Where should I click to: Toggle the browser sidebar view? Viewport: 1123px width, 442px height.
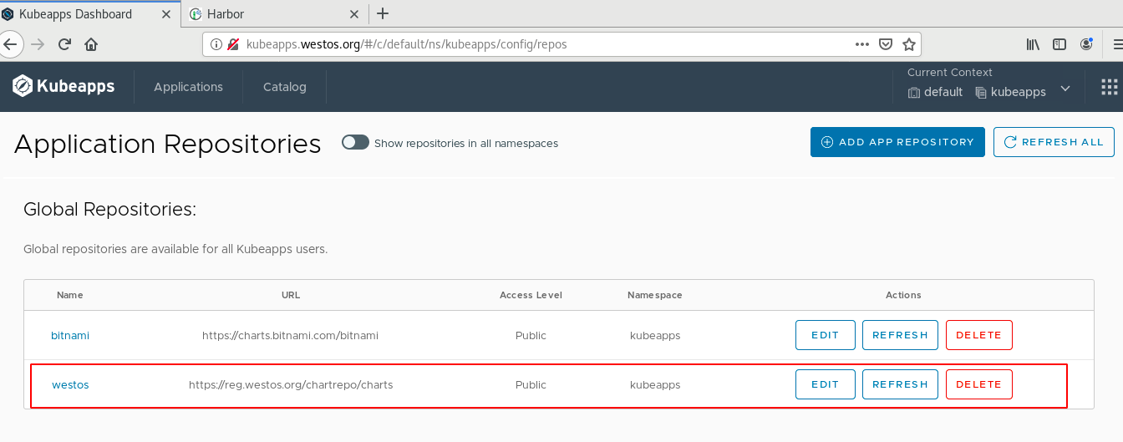pyautogui.click(x=1059, y=44)
